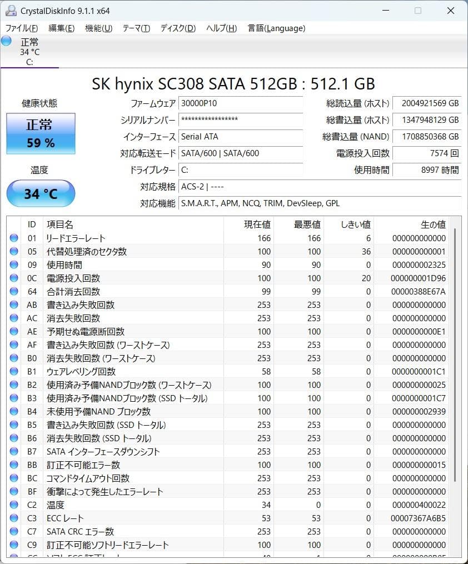Select raw value 00007367A6B5 in ECC レート row

click(418, 518)
